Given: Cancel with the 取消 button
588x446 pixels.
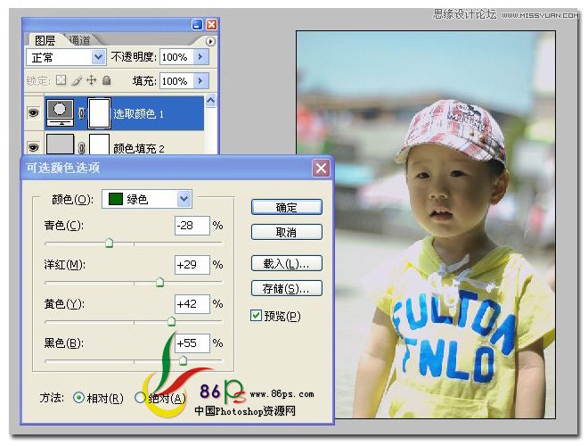Looking at the screenshot, I should tap(287, 232).
